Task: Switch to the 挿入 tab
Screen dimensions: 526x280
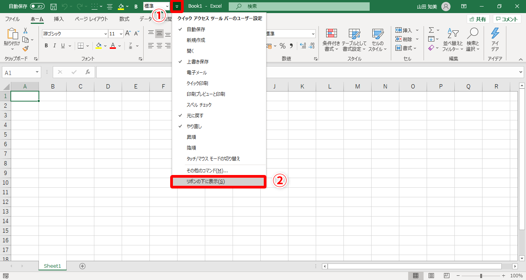Action: point(59,19)
